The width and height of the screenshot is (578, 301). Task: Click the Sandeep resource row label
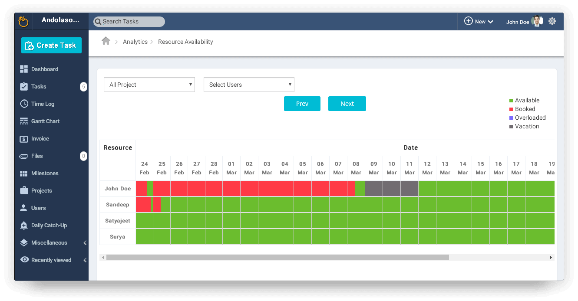(118, 205)
